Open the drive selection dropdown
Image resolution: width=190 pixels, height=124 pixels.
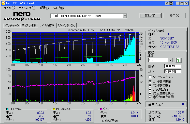125,16
